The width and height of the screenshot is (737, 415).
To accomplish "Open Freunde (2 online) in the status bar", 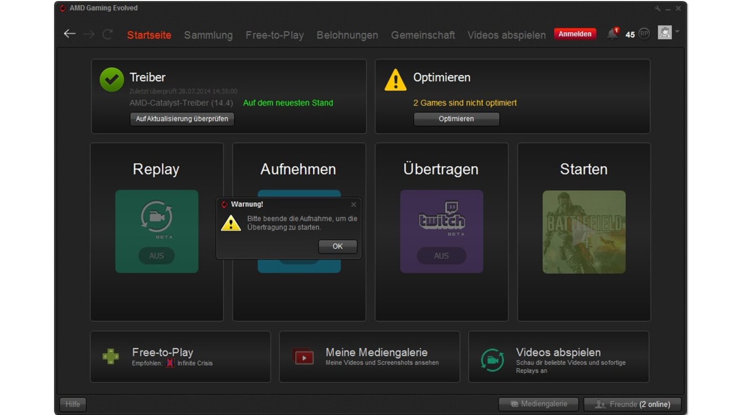I will pos(633,404).
